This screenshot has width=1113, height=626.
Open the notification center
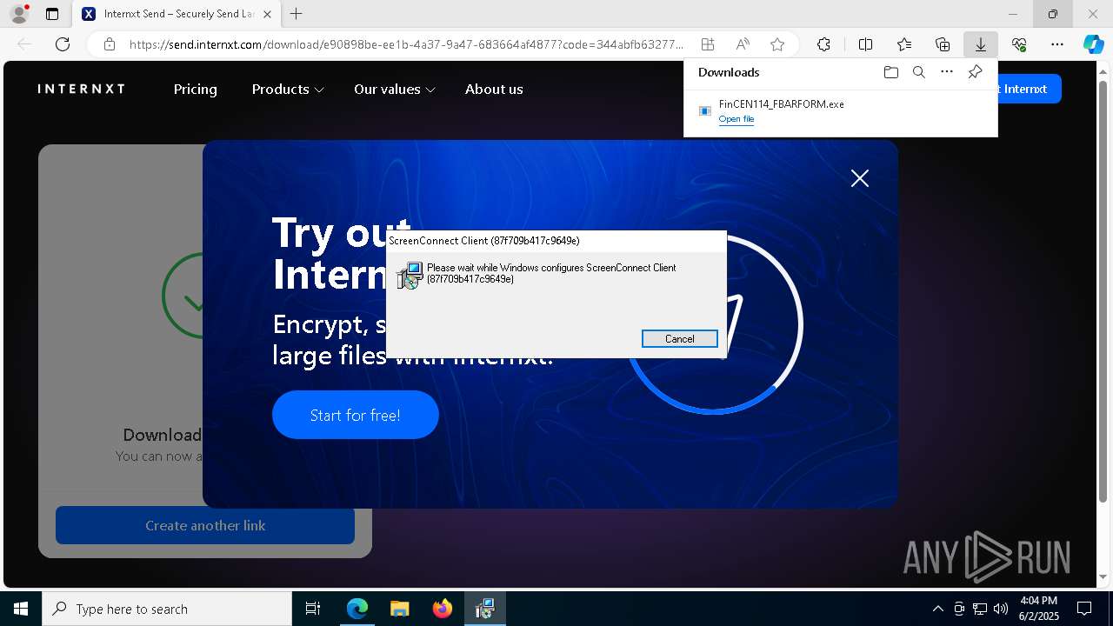(1084, 609)
